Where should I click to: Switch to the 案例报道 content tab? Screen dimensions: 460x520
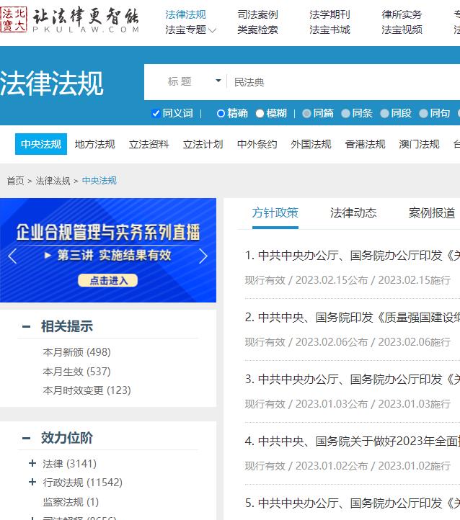432,213
